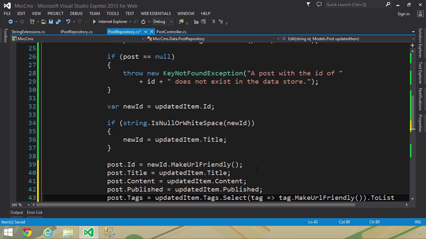Click the Sign in link

tap(403, 14)
